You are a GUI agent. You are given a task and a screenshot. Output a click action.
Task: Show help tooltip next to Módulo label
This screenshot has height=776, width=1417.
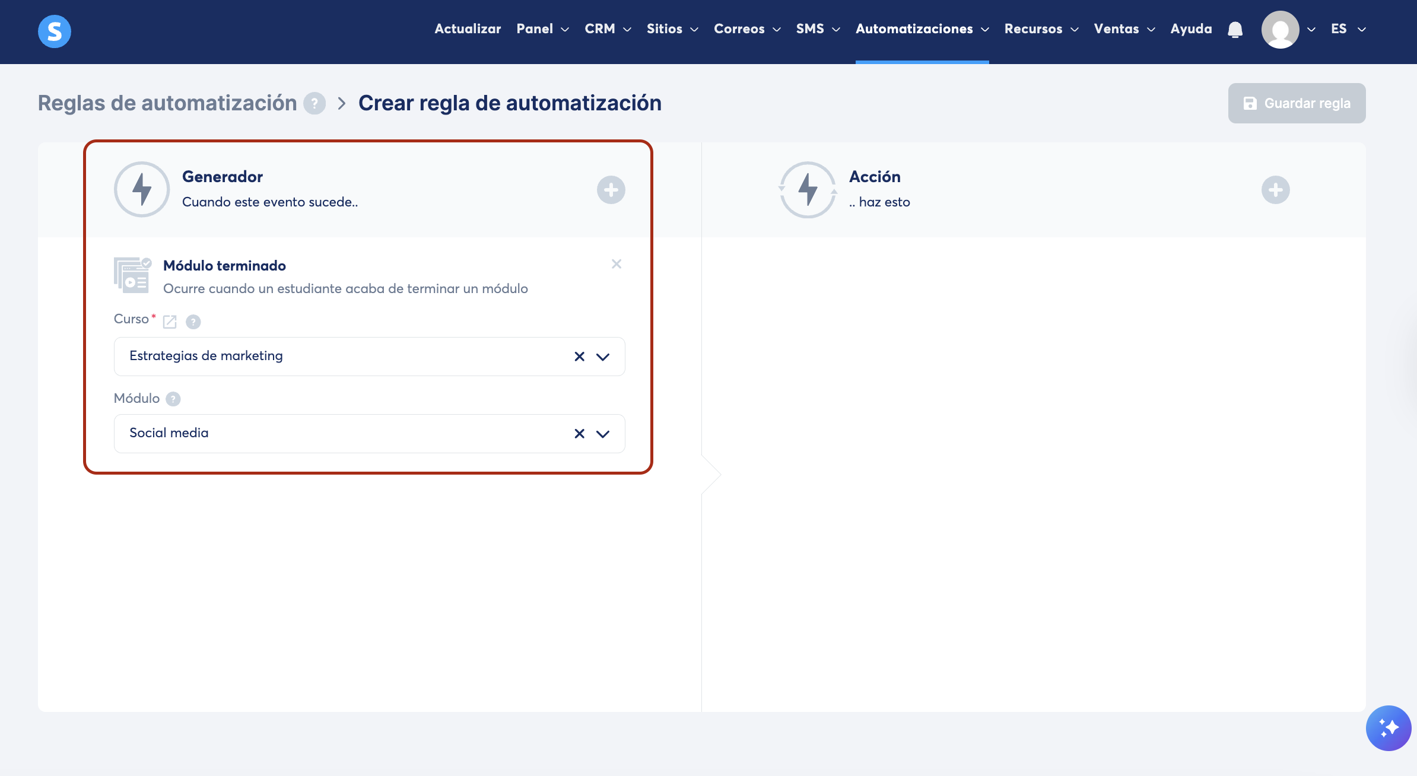pos(173,399)
